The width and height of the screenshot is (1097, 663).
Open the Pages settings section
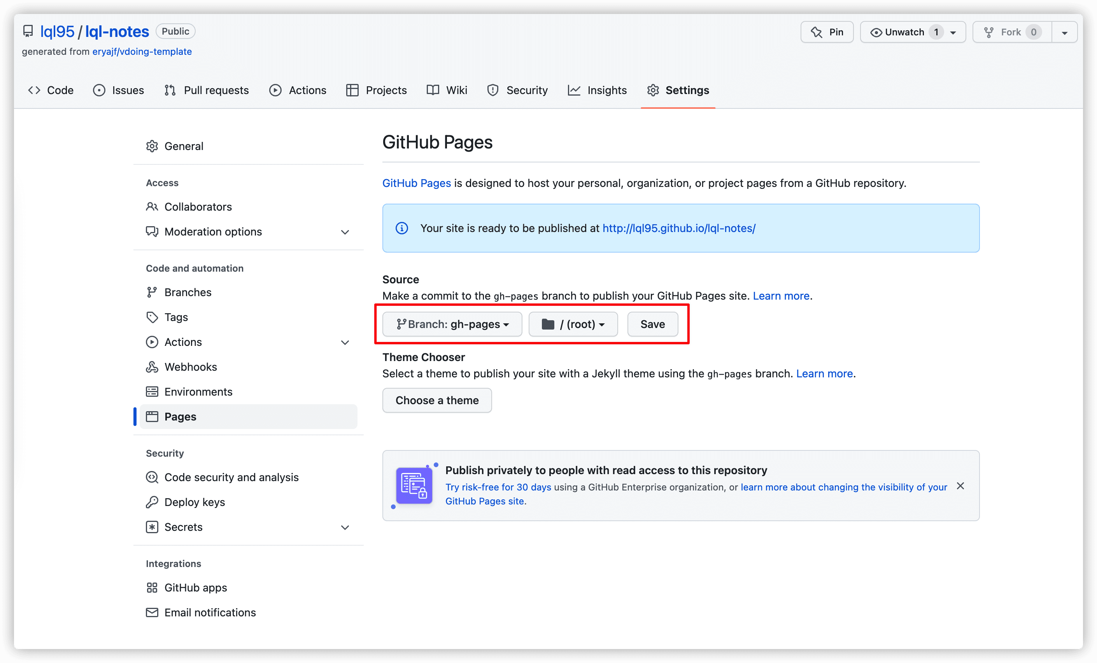(x=179, y=416)
